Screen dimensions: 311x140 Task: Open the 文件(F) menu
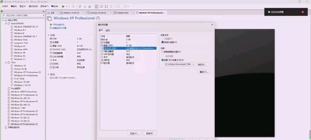[x=5, y=6]
